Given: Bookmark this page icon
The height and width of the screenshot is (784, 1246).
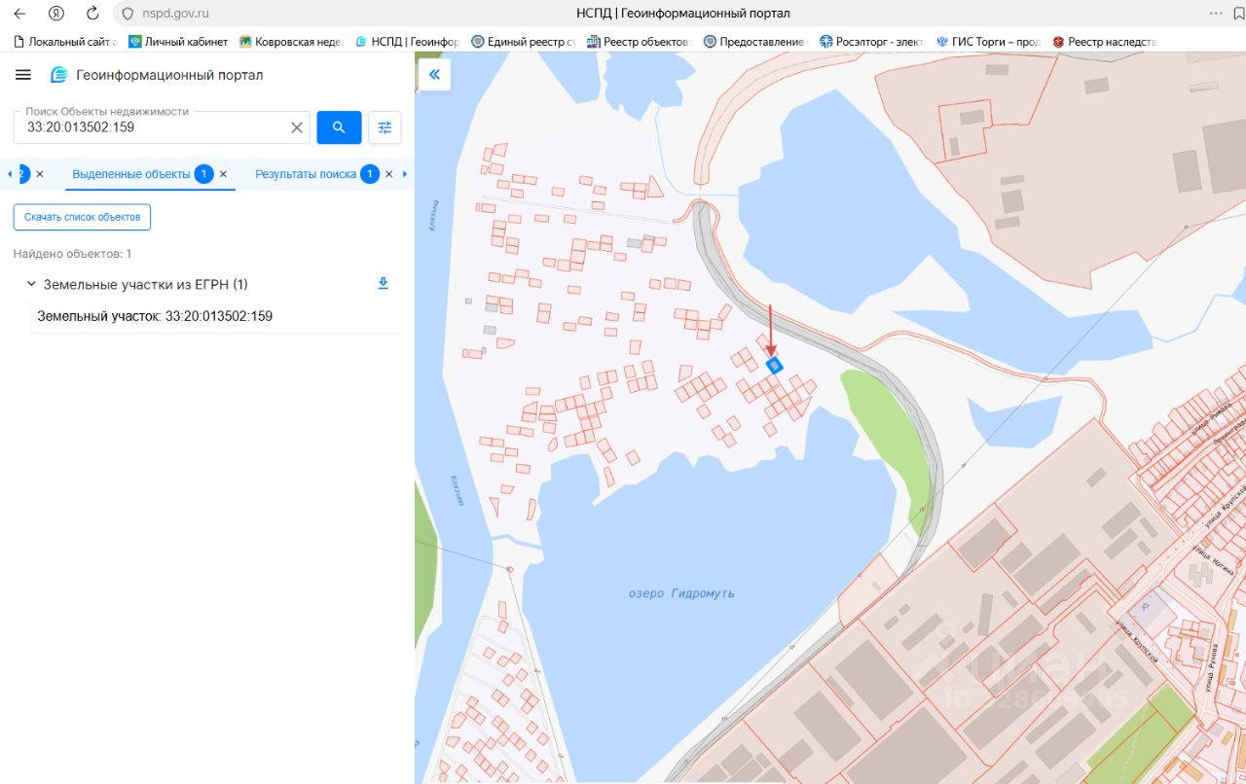Looking at the screenshot, I should [x=1238, y=14].
